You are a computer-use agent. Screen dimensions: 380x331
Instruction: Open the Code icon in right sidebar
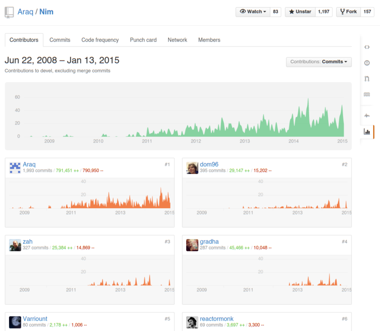pyautogui.click(x=367, y=47)
